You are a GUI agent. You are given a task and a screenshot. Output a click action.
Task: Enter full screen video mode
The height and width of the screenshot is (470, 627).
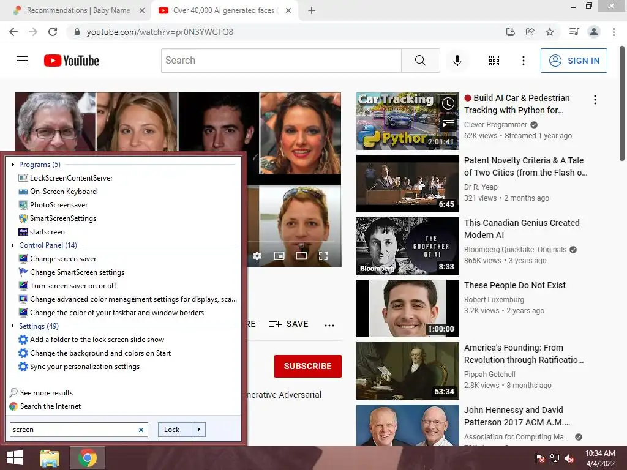click(323, 255)
